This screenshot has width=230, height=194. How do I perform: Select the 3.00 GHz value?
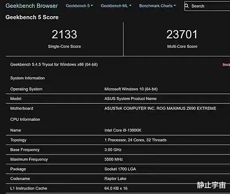point(113,150)
